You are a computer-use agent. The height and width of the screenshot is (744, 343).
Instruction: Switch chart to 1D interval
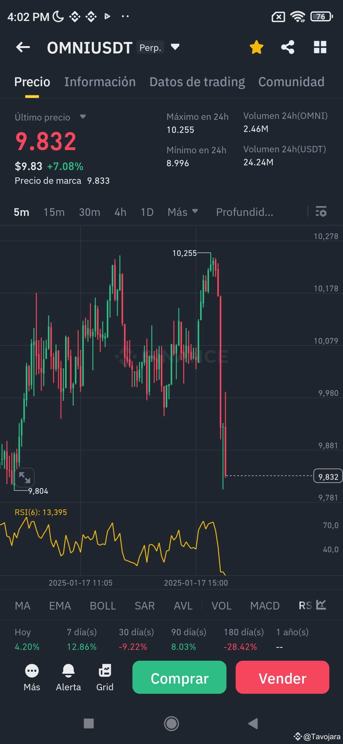[147, 212]
